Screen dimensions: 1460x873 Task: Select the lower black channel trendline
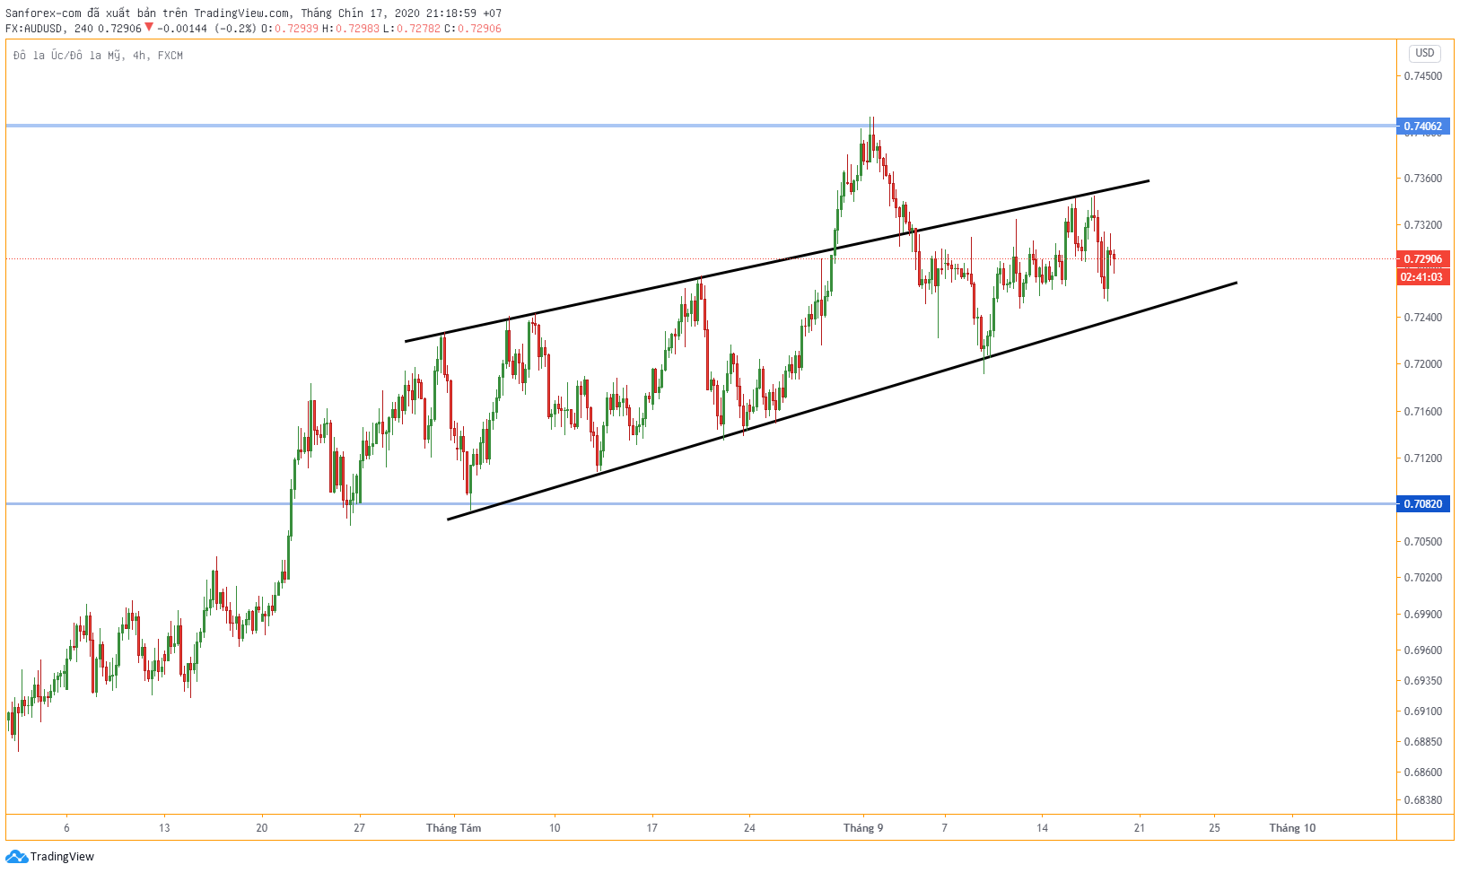click(x=842, y=401)
